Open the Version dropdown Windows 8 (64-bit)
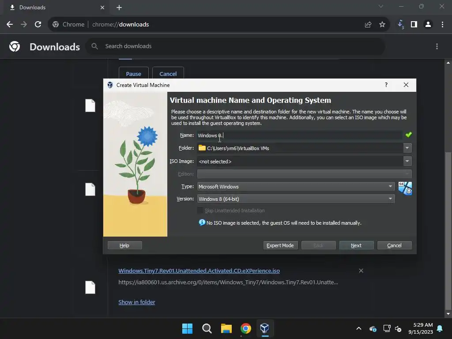 [x=296, y=199]
